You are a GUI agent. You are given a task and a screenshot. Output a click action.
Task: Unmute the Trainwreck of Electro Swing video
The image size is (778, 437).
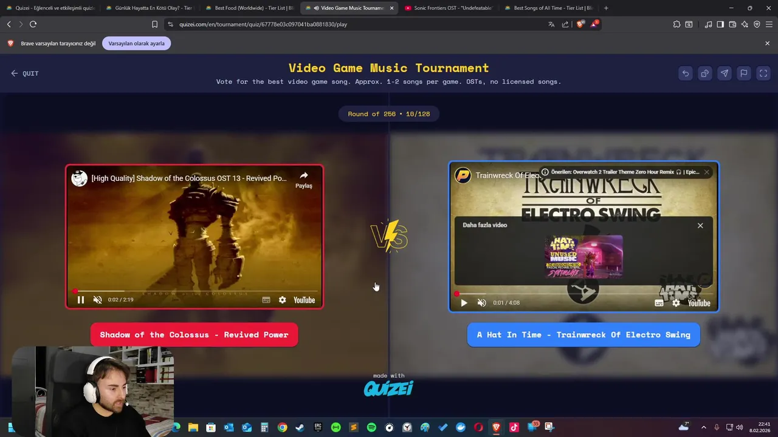click(481, 303)
